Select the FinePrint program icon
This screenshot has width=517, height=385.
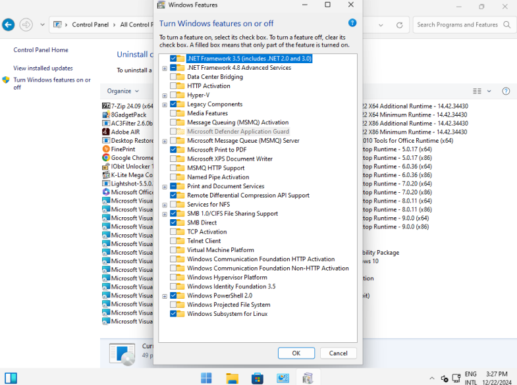(106, 149)
